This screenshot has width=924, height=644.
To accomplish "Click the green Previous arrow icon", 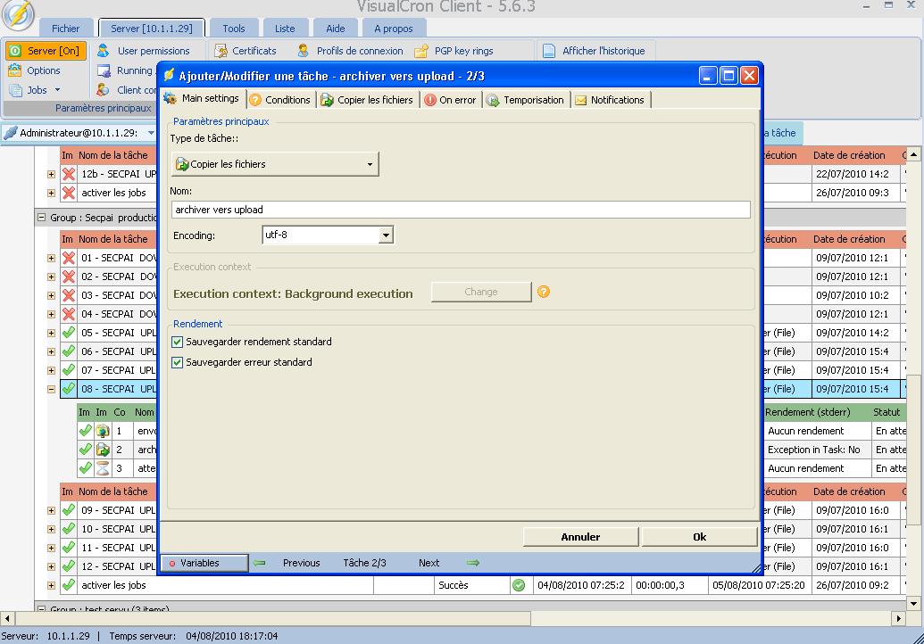I will coord(260,563).
